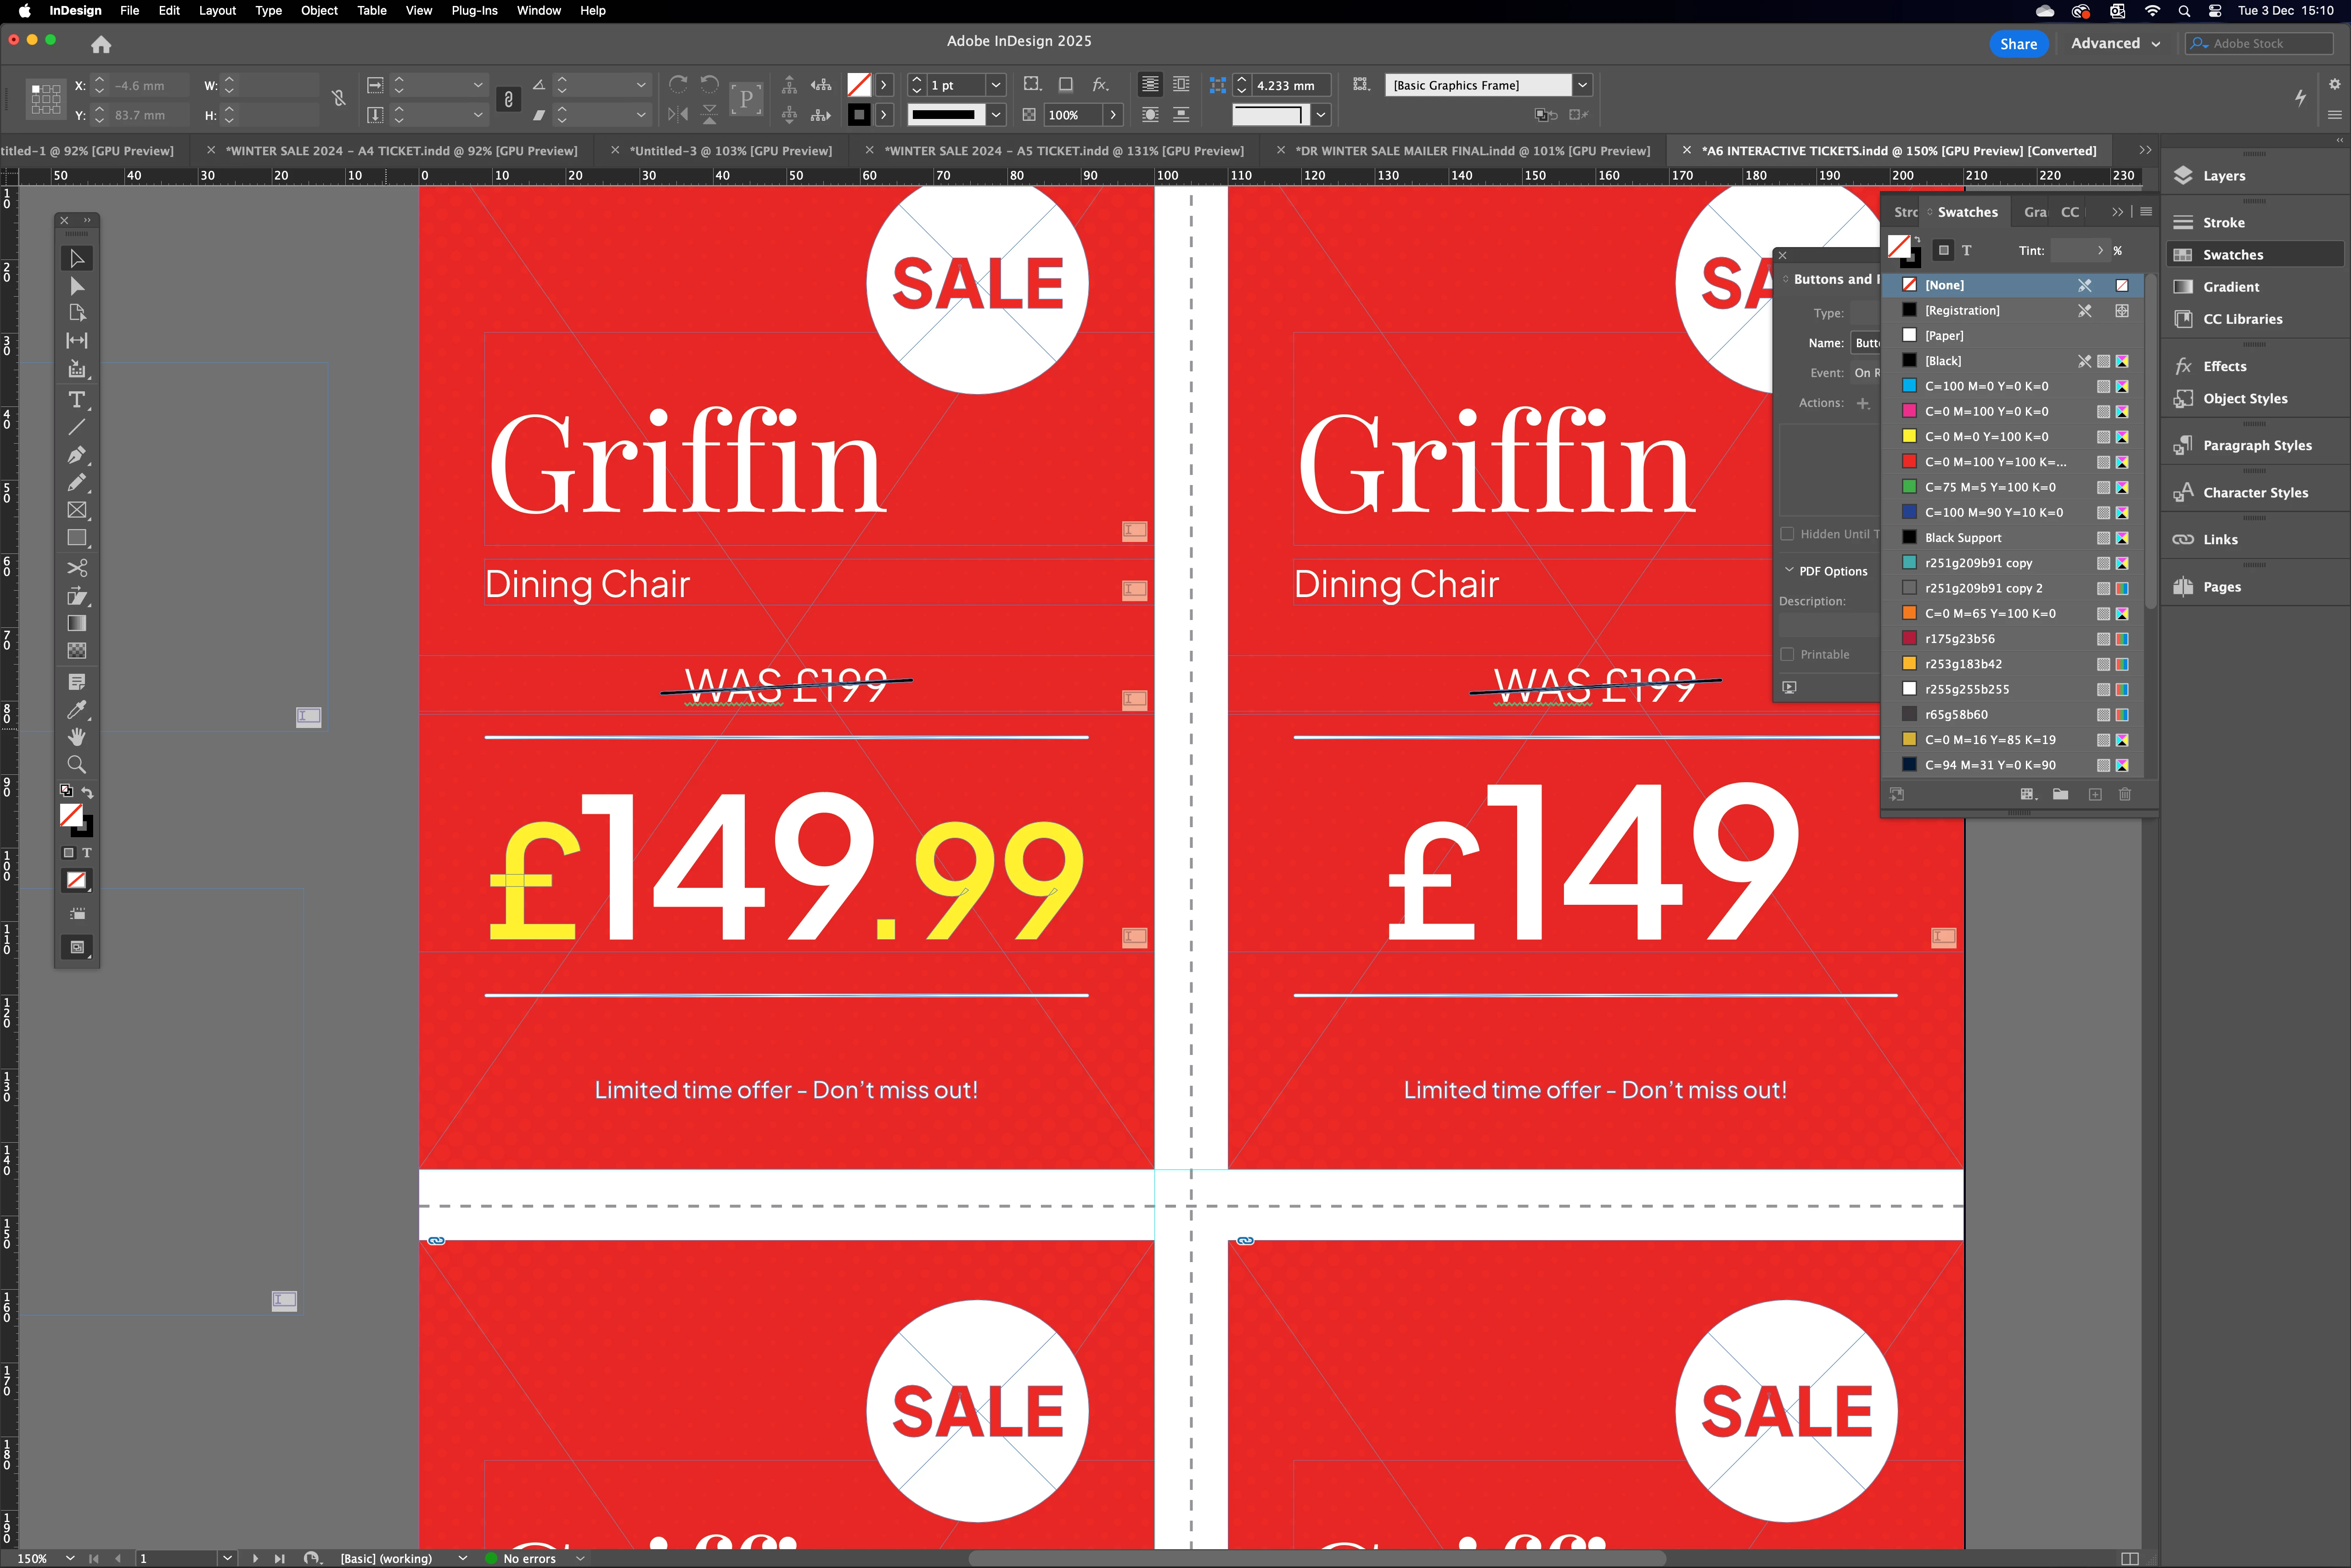Select the Scissors tool
2351x1568 pixels.
click(x=77, y=568)
